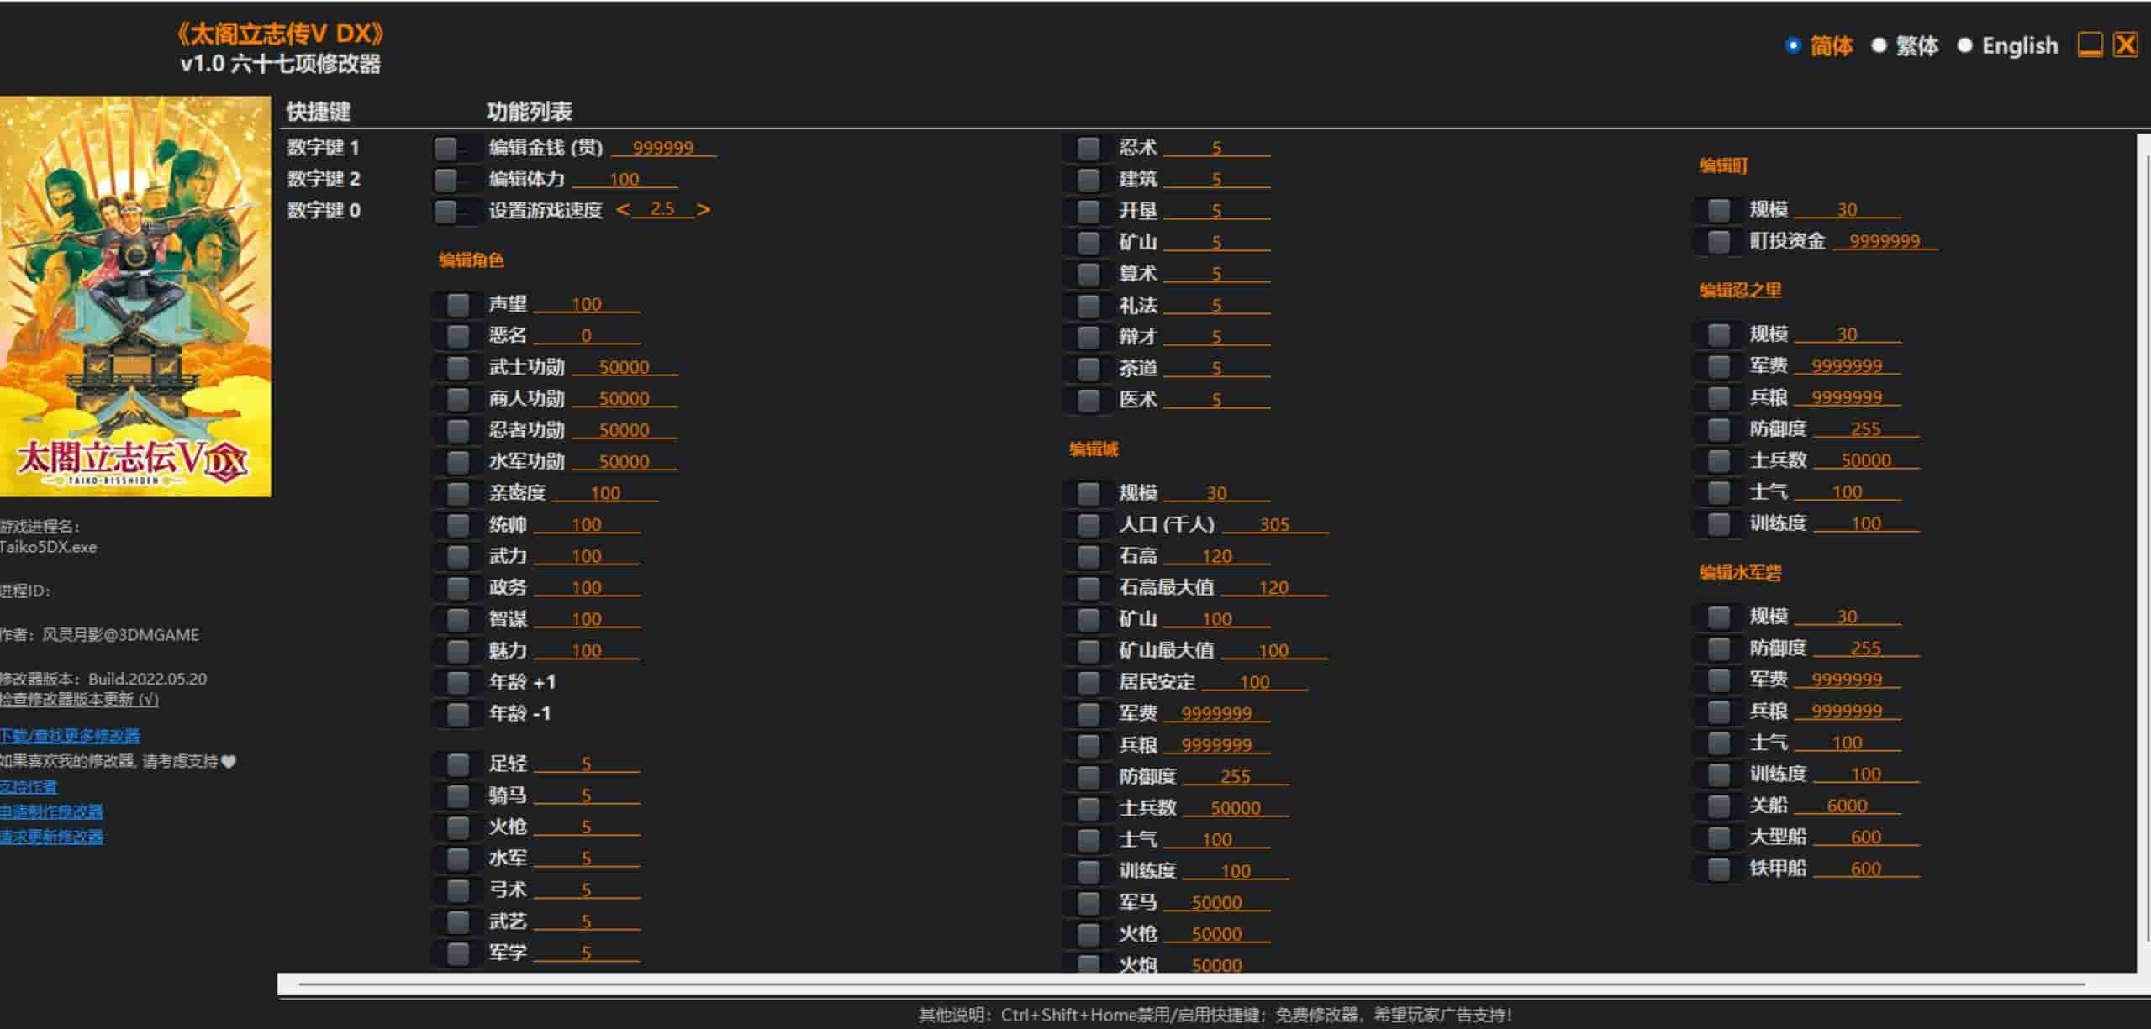The image size is (2151, 1029).
Task: Click the game cover art thumbnail
Action: coord(134,296)
